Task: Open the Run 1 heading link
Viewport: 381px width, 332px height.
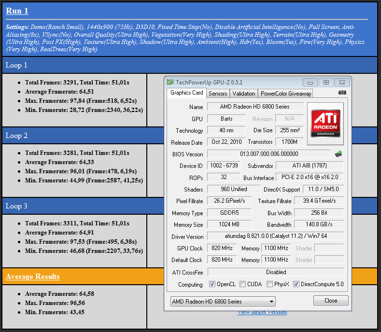Action: pyautogui.click(x=17, y=11)
